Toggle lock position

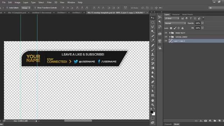click(x=178, y=28)
